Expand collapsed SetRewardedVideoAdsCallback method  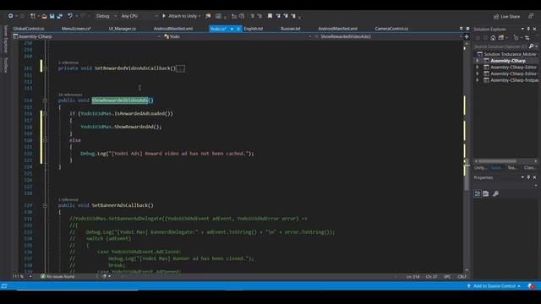(45, 68)
